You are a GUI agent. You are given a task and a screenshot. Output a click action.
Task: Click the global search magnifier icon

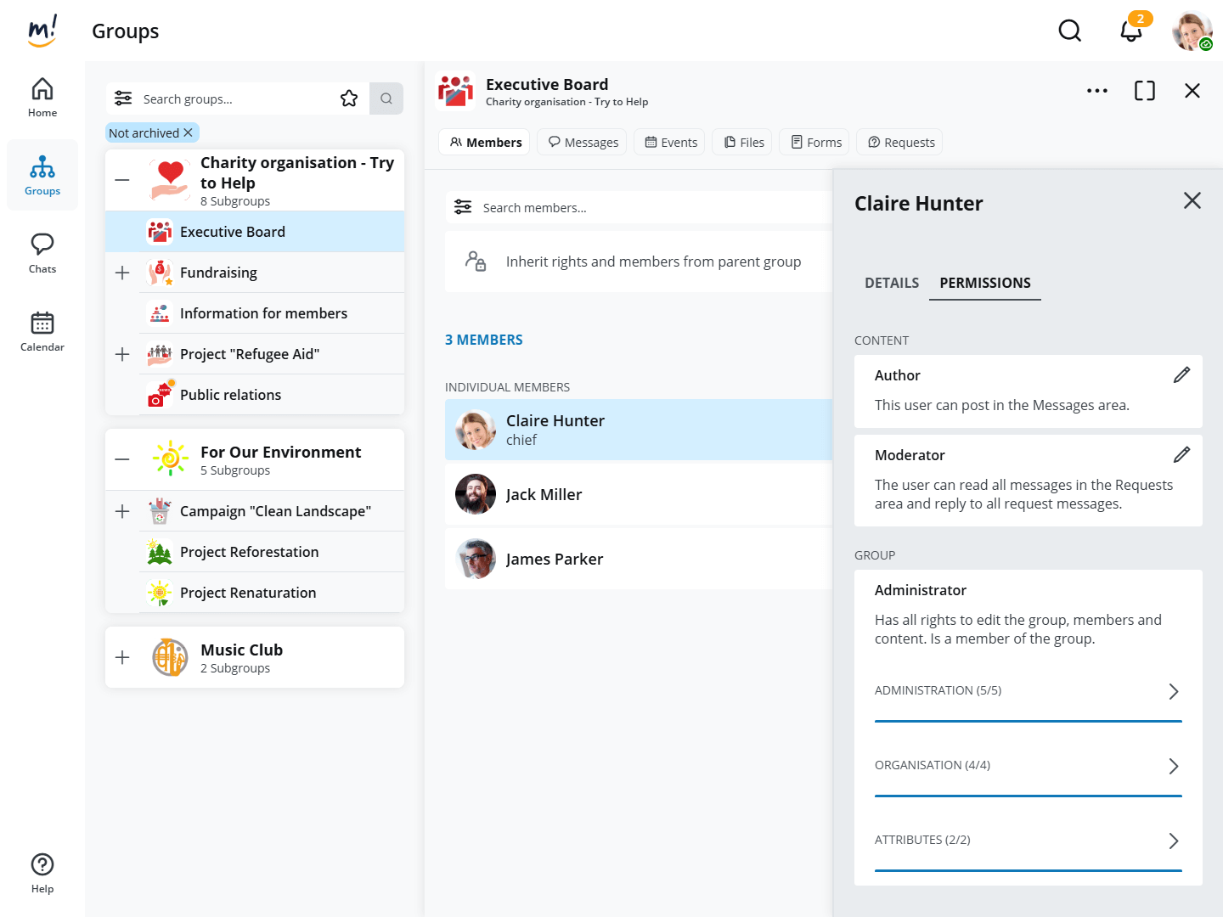(x=1069, y=31)
